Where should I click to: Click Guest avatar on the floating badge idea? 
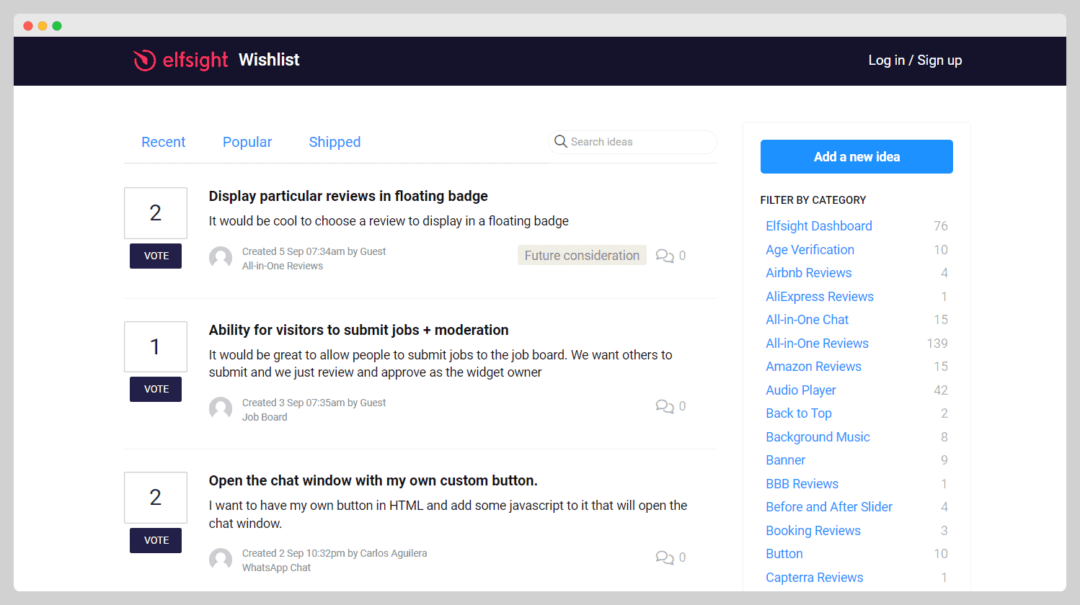(x=221, y=258)
